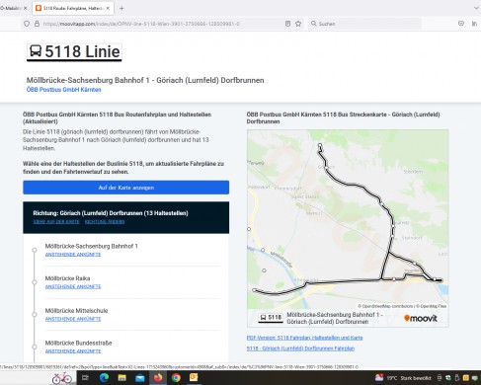Click the moovitapp.com address bar URL
Image resolution: width=481 pixels, height=385 pixels.
(x=141, y=24)
